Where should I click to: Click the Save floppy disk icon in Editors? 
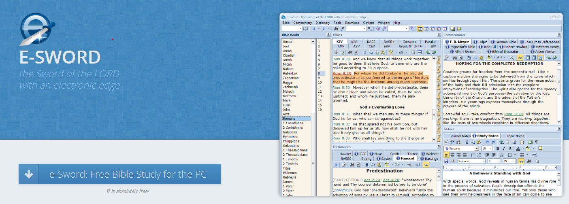(446, 161)
